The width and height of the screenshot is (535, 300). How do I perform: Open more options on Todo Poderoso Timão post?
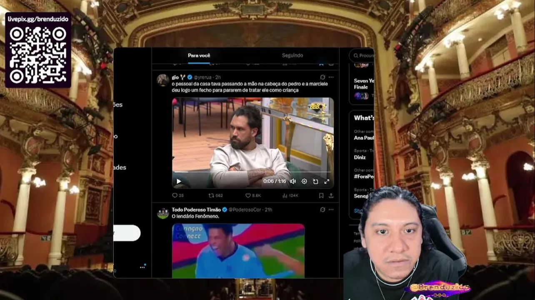(331, 210)
